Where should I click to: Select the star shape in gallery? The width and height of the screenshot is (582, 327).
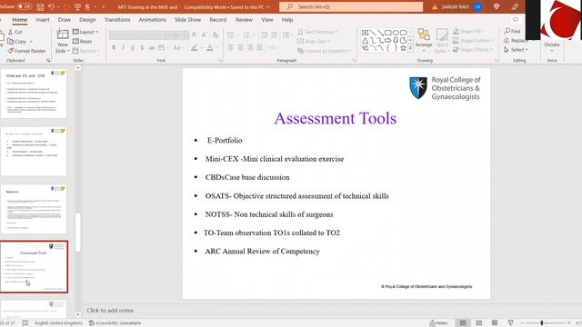(403, 48)
